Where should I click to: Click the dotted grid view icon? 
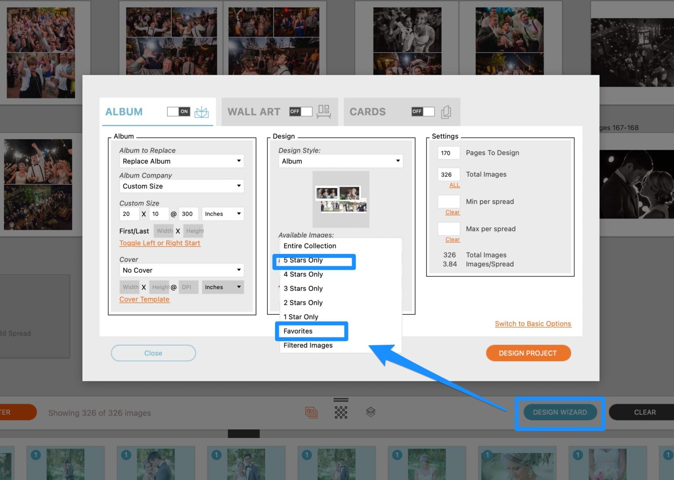coord(341,412)
